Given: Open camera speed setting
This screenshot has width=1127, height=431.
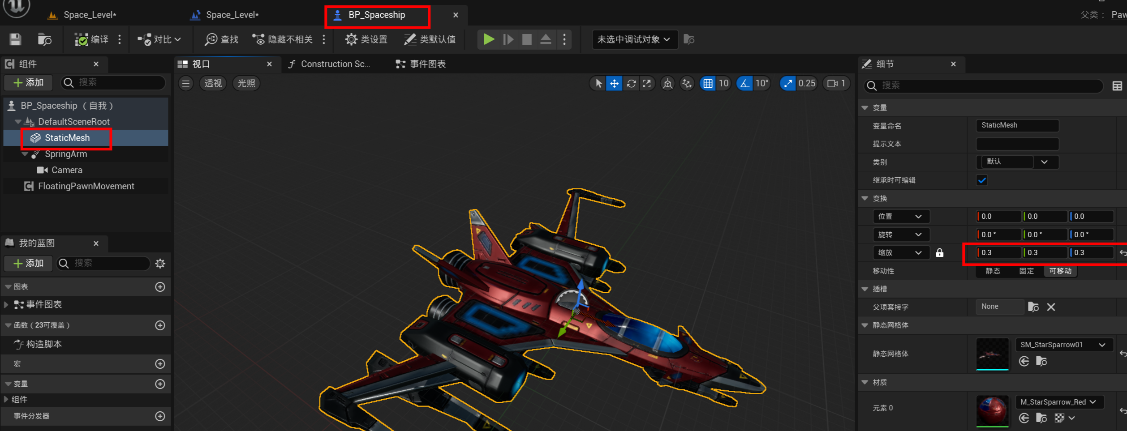Looking at the screenshot, I should coord(836,83).
